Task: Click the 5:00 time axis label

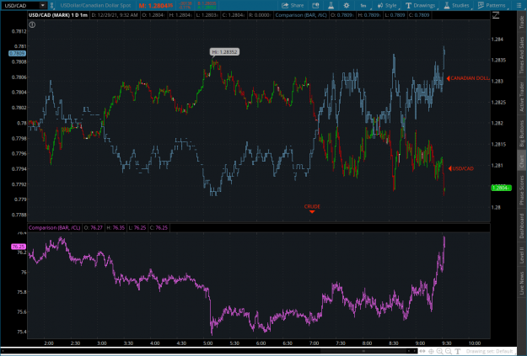Action: click(x=207, y=343)
